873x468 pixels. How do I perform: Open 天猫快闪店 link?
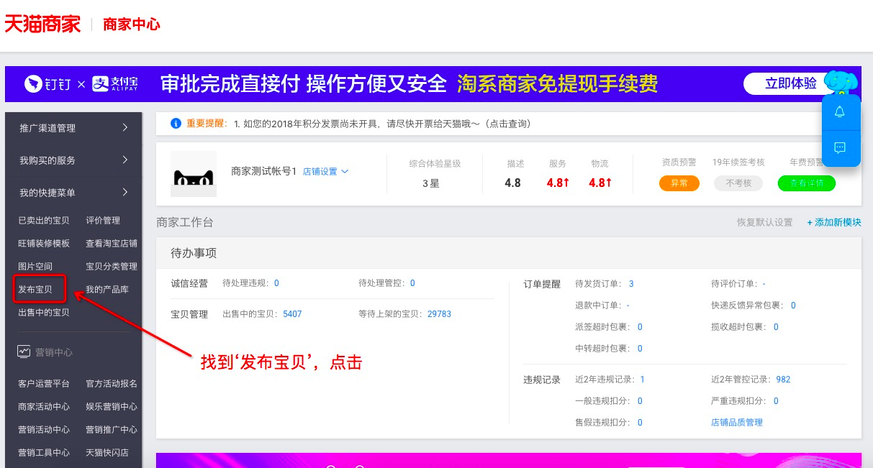(x=107, y=453)
